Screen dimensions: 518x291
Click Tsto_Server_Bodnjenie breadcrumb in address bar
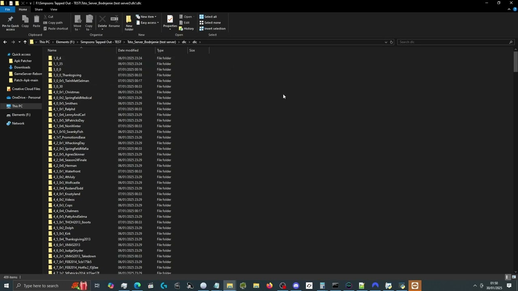(x=151, y=42)
